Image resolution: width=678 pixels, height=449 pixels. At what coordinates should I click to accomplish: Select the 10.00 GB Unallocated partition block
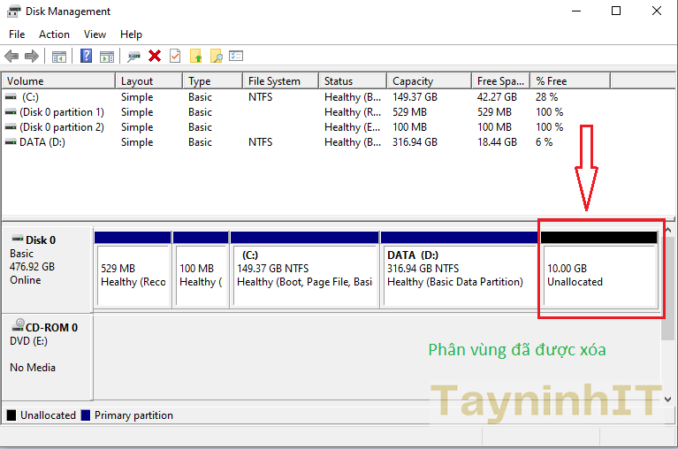tap(599, 275)
